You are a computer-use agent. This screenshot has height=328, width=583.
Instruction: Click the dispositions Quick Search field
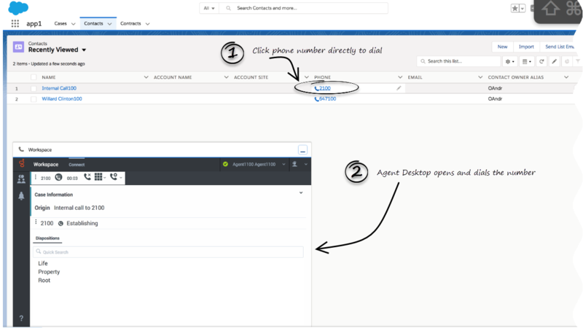(169, 251)
